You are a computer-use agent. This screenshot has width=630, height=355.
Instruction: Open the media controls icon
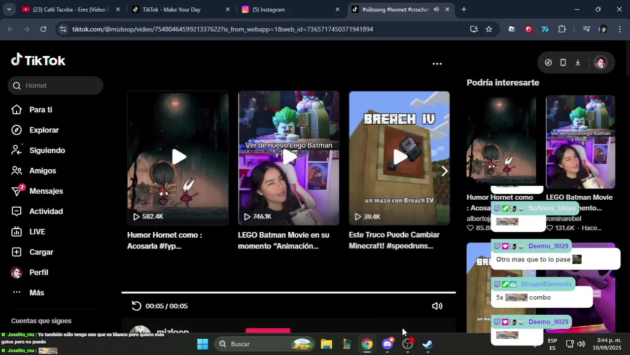586,29
